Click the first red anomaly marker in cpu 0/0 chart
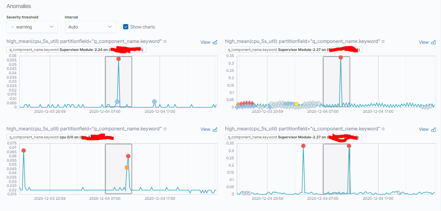This screenshot has width=441, height=211. [x=24, y=150]
